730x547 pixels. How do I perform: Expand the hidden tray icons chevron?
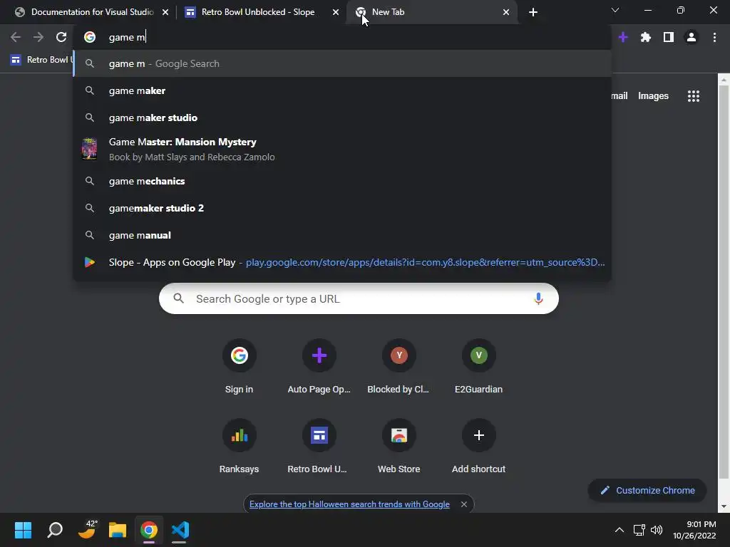(x=620, y=530)
